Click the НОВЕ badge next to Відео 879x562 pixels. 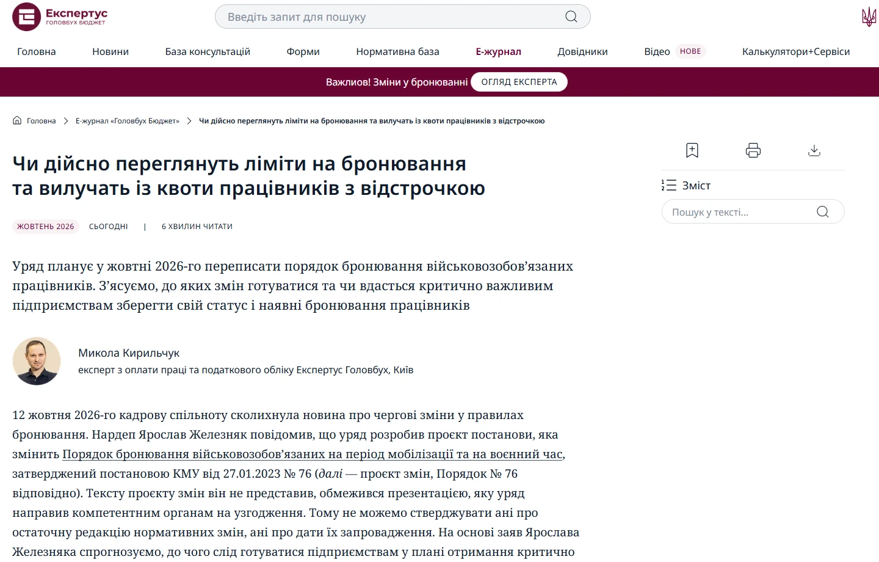(690, 51)
